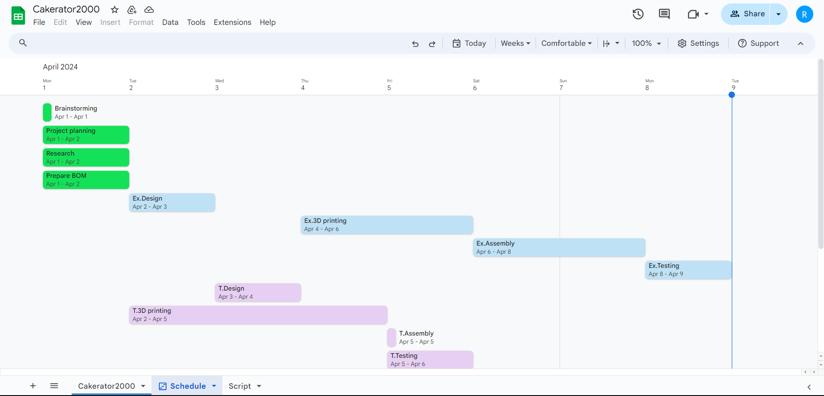The image size is (824, 396).
Task: Switch to the Script tab
Action: [x=240, y=386]
